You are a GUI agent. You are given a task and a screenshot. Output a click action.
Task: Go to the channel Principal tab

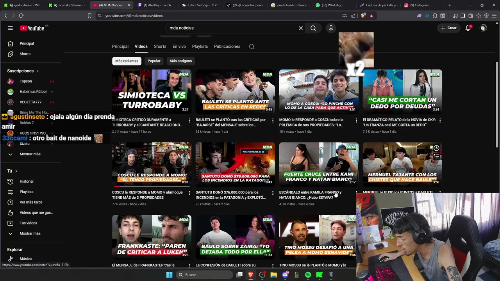pyautogui.click(x=120, y=46)
